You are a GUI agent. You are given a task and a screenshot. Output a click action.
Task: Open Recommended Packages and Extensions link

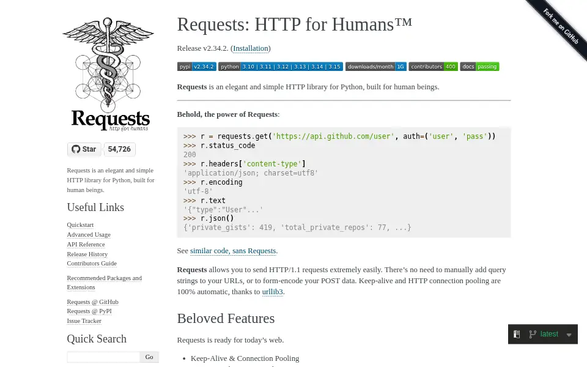tap(105, 283)
